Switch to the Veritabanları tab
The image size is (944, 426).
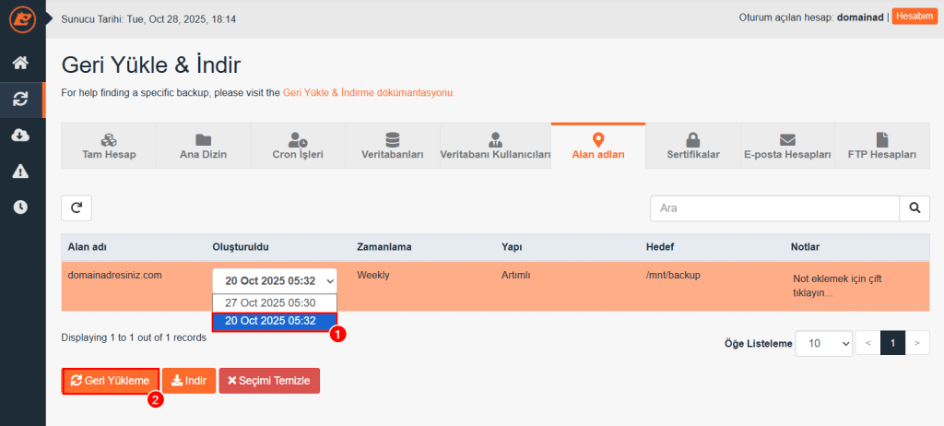tap(392, 147)
